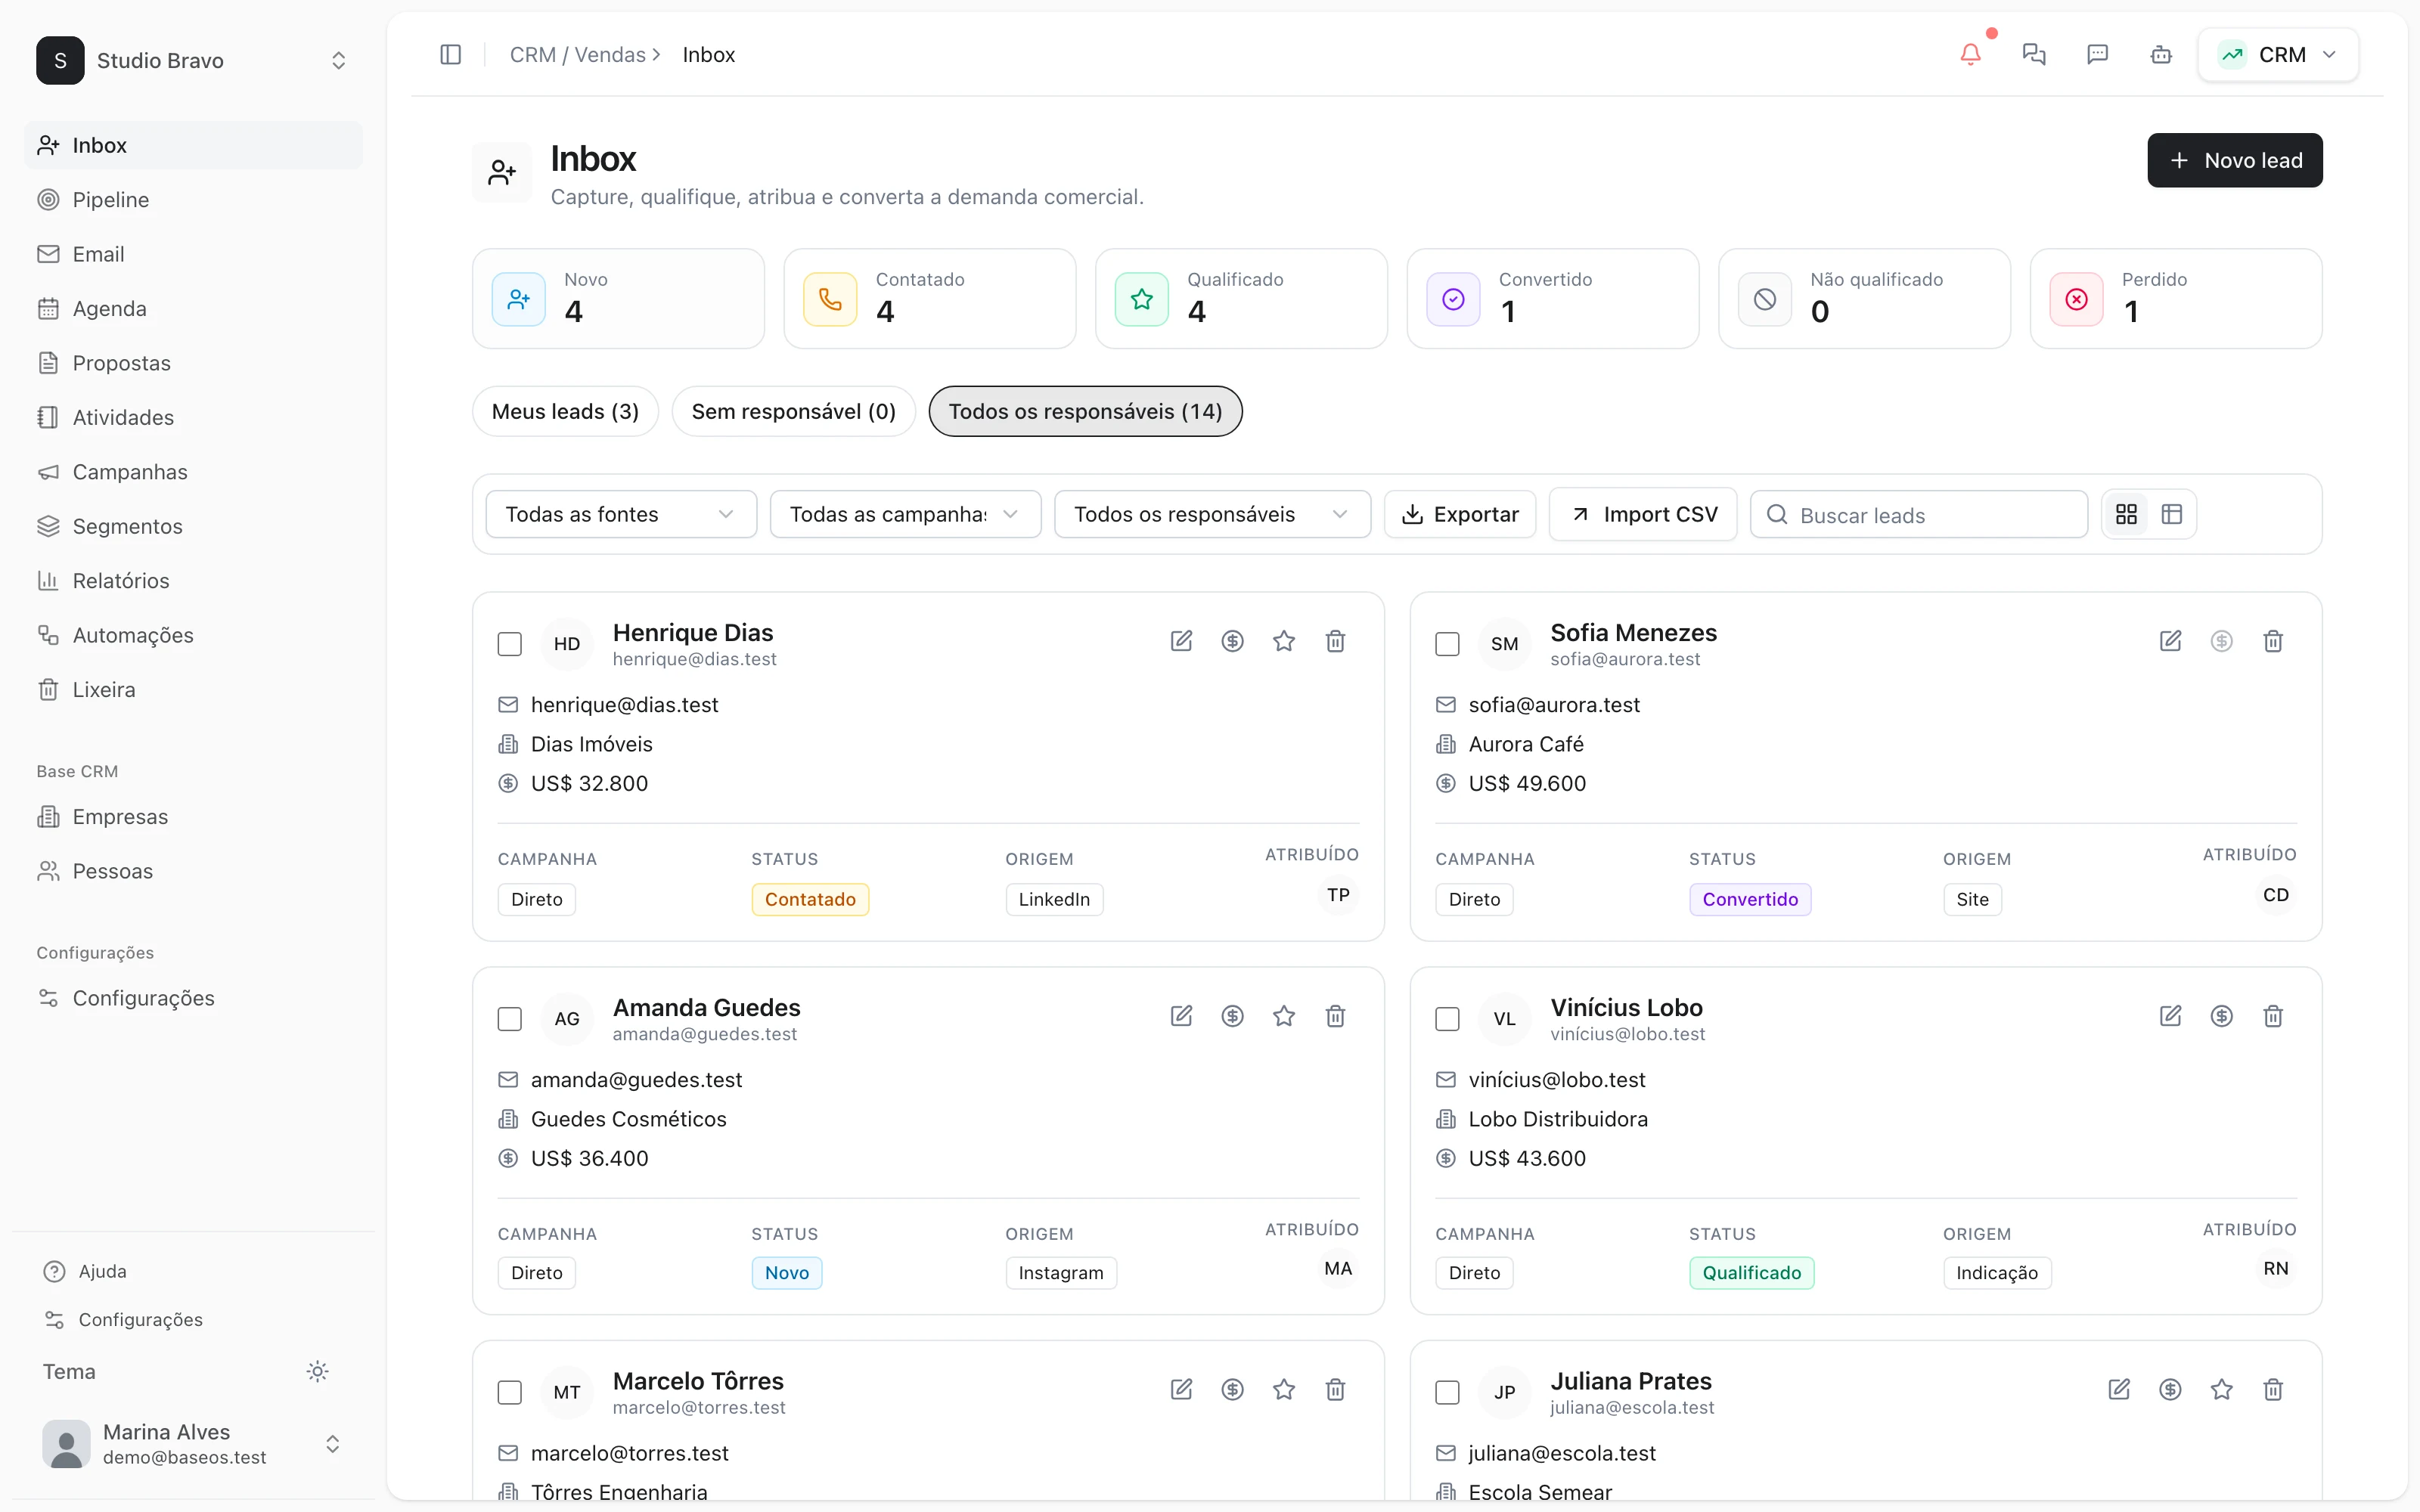Open the CRM module dropdown
2420x1512 pixels.
[x=2278, y=55]
